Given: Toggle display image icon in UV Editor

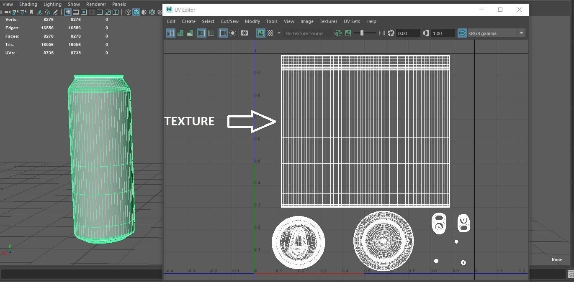Looking at the screenshot, I should [x=261, y=33].
